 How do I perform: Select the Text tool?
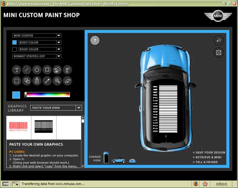click(17, 70)
